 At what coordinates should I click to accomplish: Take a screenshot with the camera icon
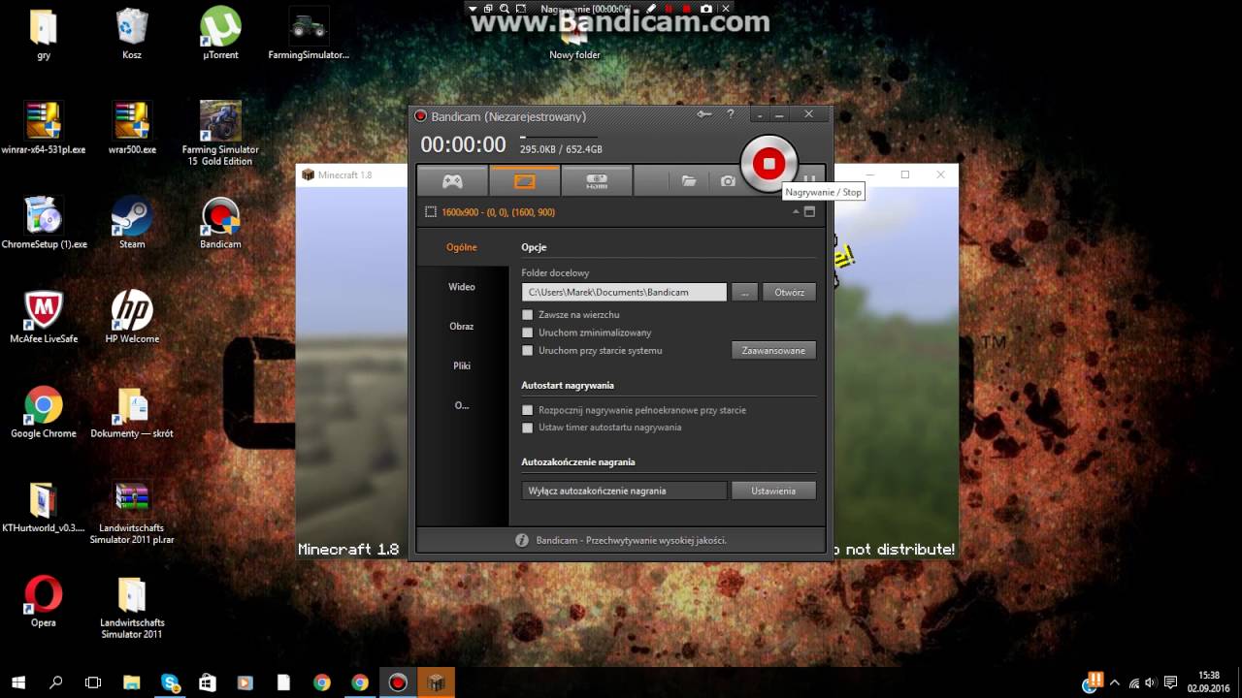click(728, 180)
